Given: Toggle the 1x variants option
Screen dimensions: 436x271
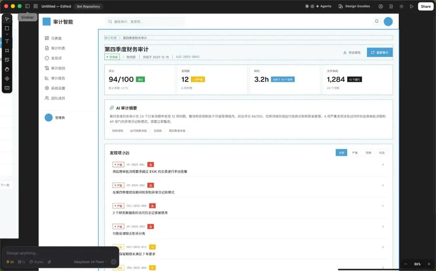Looking at the screenshot, I should tap(21, 262).
